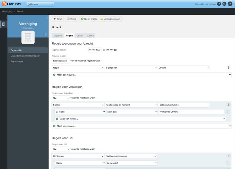The height and width of the screenshot is (169, 235).
Task: Open options menu for Bij relatie row
Action: [x=228, y=112]
